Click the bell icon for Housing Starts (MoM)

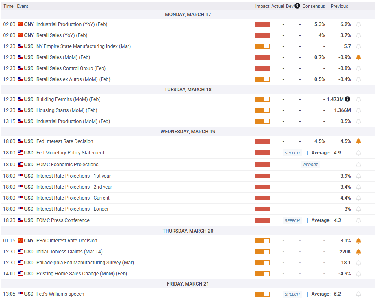click(358, 110)
